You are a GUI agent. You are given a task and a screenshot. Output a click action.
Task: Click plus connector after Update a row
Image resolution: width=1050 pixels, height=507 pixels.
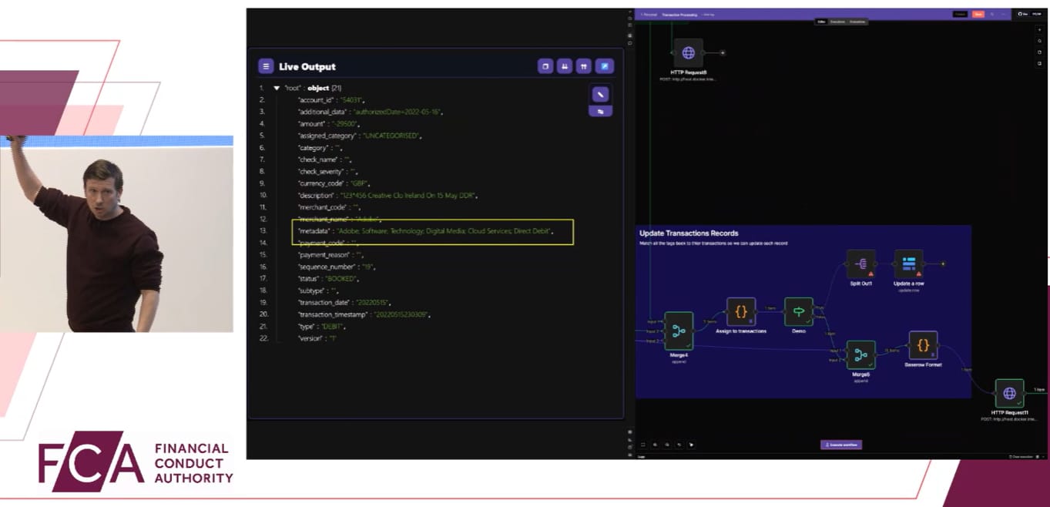click(943, 264)
